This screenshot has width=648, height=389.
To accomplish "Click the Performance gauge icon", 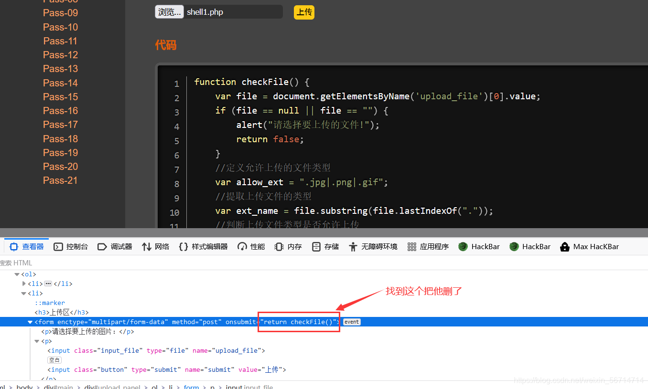I will tap(242, 247).
